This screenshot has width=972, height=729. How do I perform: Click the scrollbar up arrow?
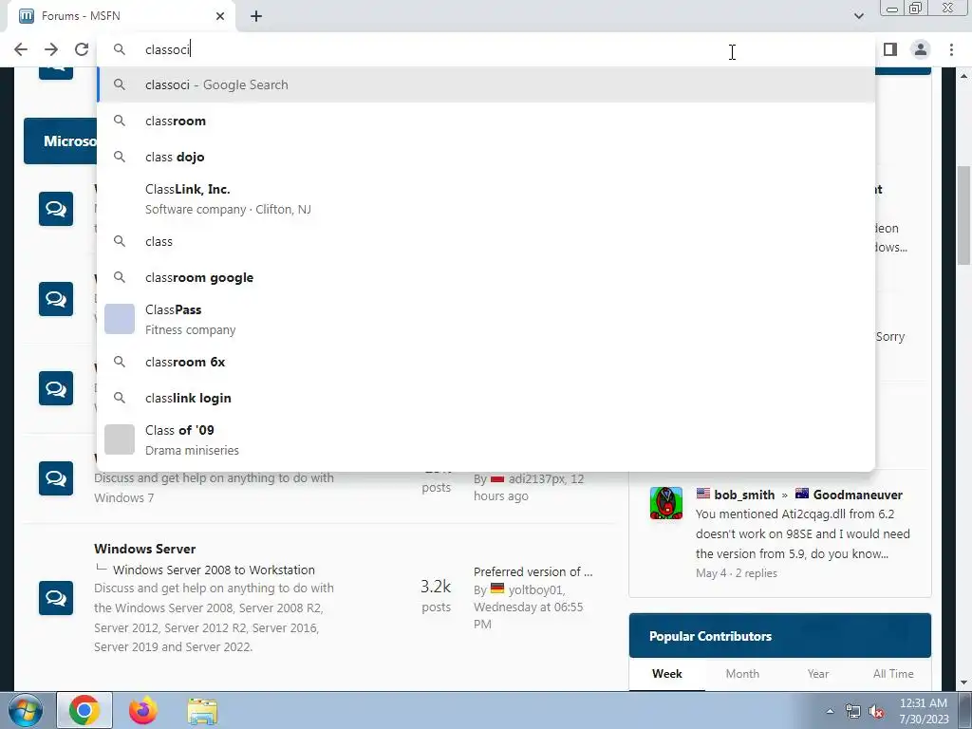964,75
